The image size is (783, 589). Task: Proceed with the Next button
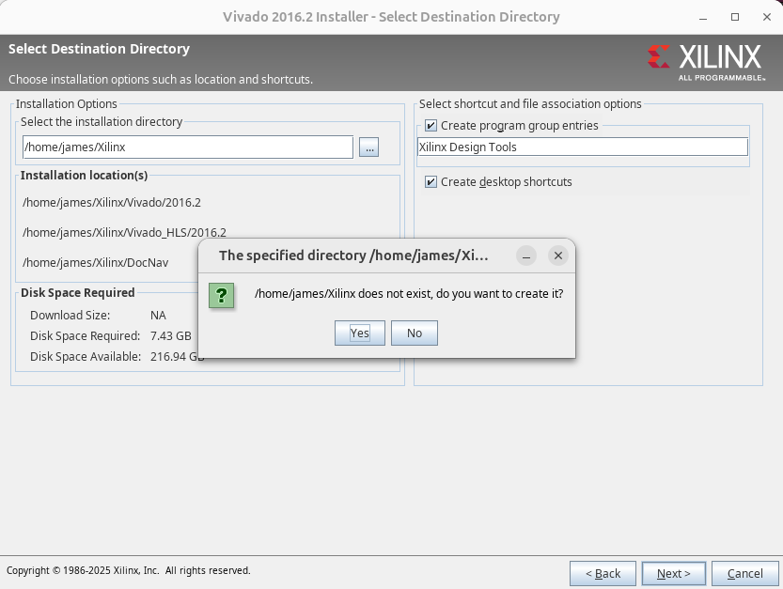pyautogui.click(x=673, y=573)
